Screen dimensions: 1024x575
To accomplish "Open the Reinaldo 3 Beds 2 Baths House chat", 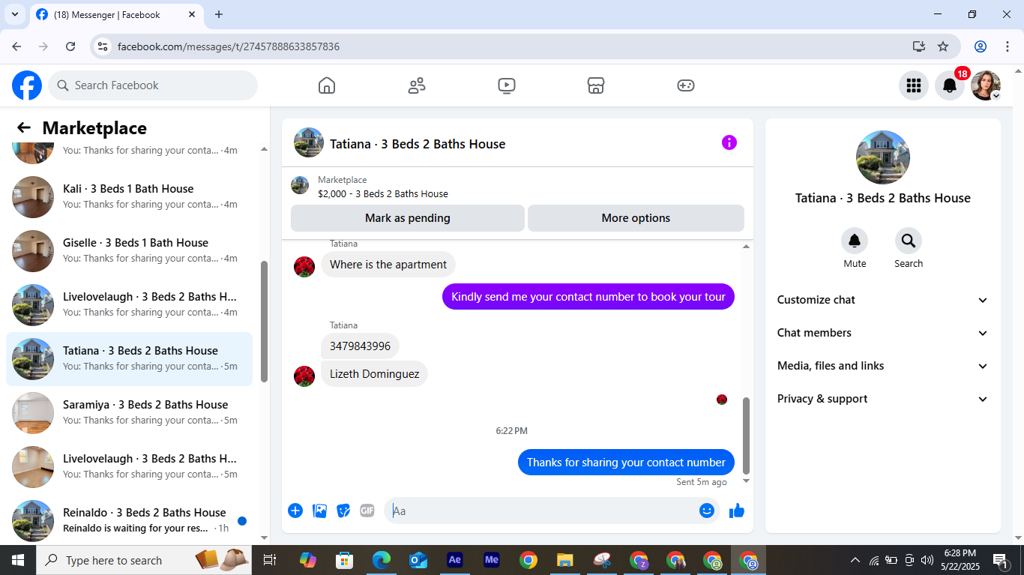I will tap(129, 521).
